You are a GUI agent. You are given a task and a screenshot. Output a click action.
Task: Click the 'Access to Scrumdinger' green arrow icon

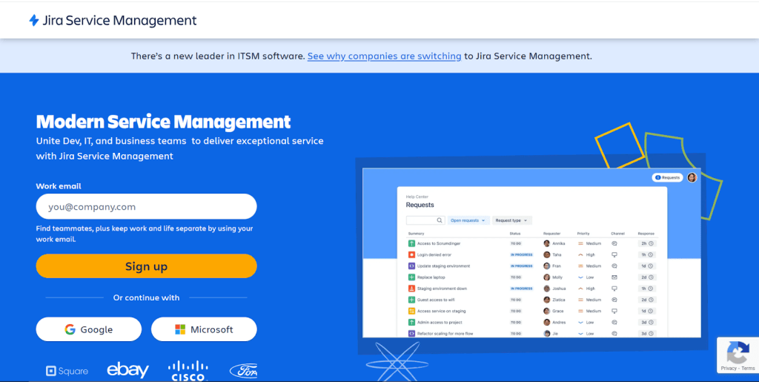[412, 243]
